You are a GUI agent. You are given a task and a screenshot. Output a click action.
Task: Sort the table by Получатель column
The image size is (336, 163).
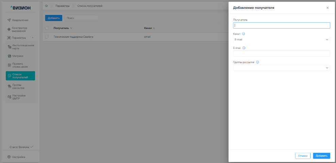click(71, 28)
